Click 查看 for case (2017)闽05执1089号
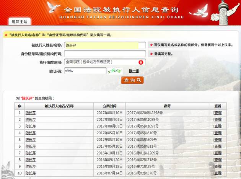This screenshot has width=241, height=179. pyautogui.click(x=217, y=120)
